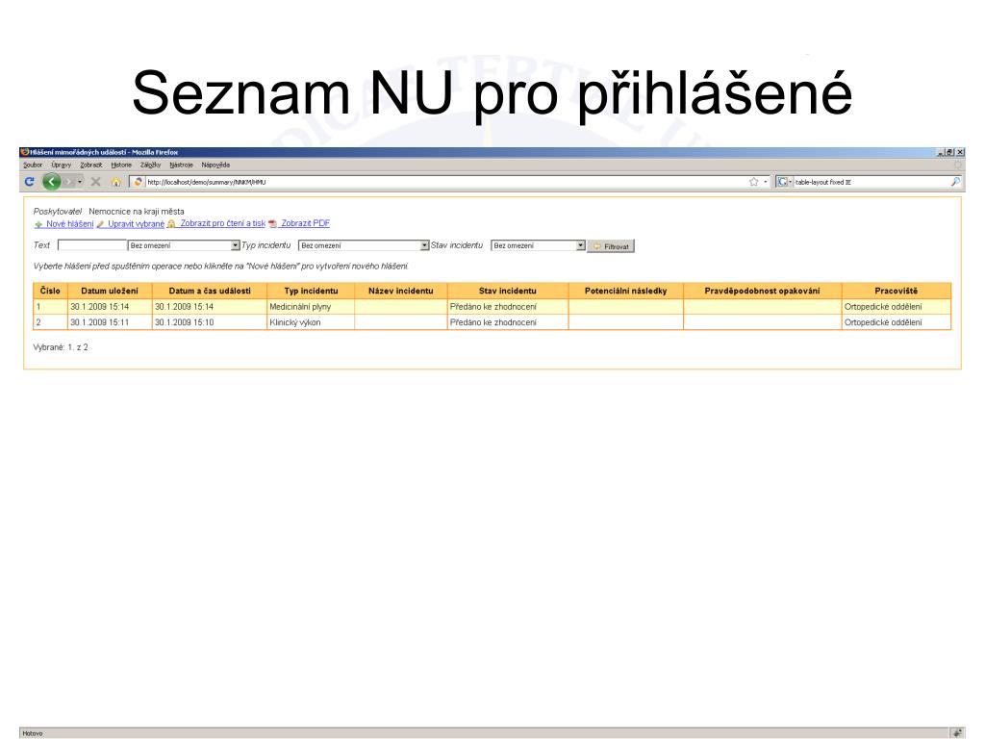Viewport: 985px width, 739px height.
Task: Click the Pracoviště column header
Action: point(896,291)
